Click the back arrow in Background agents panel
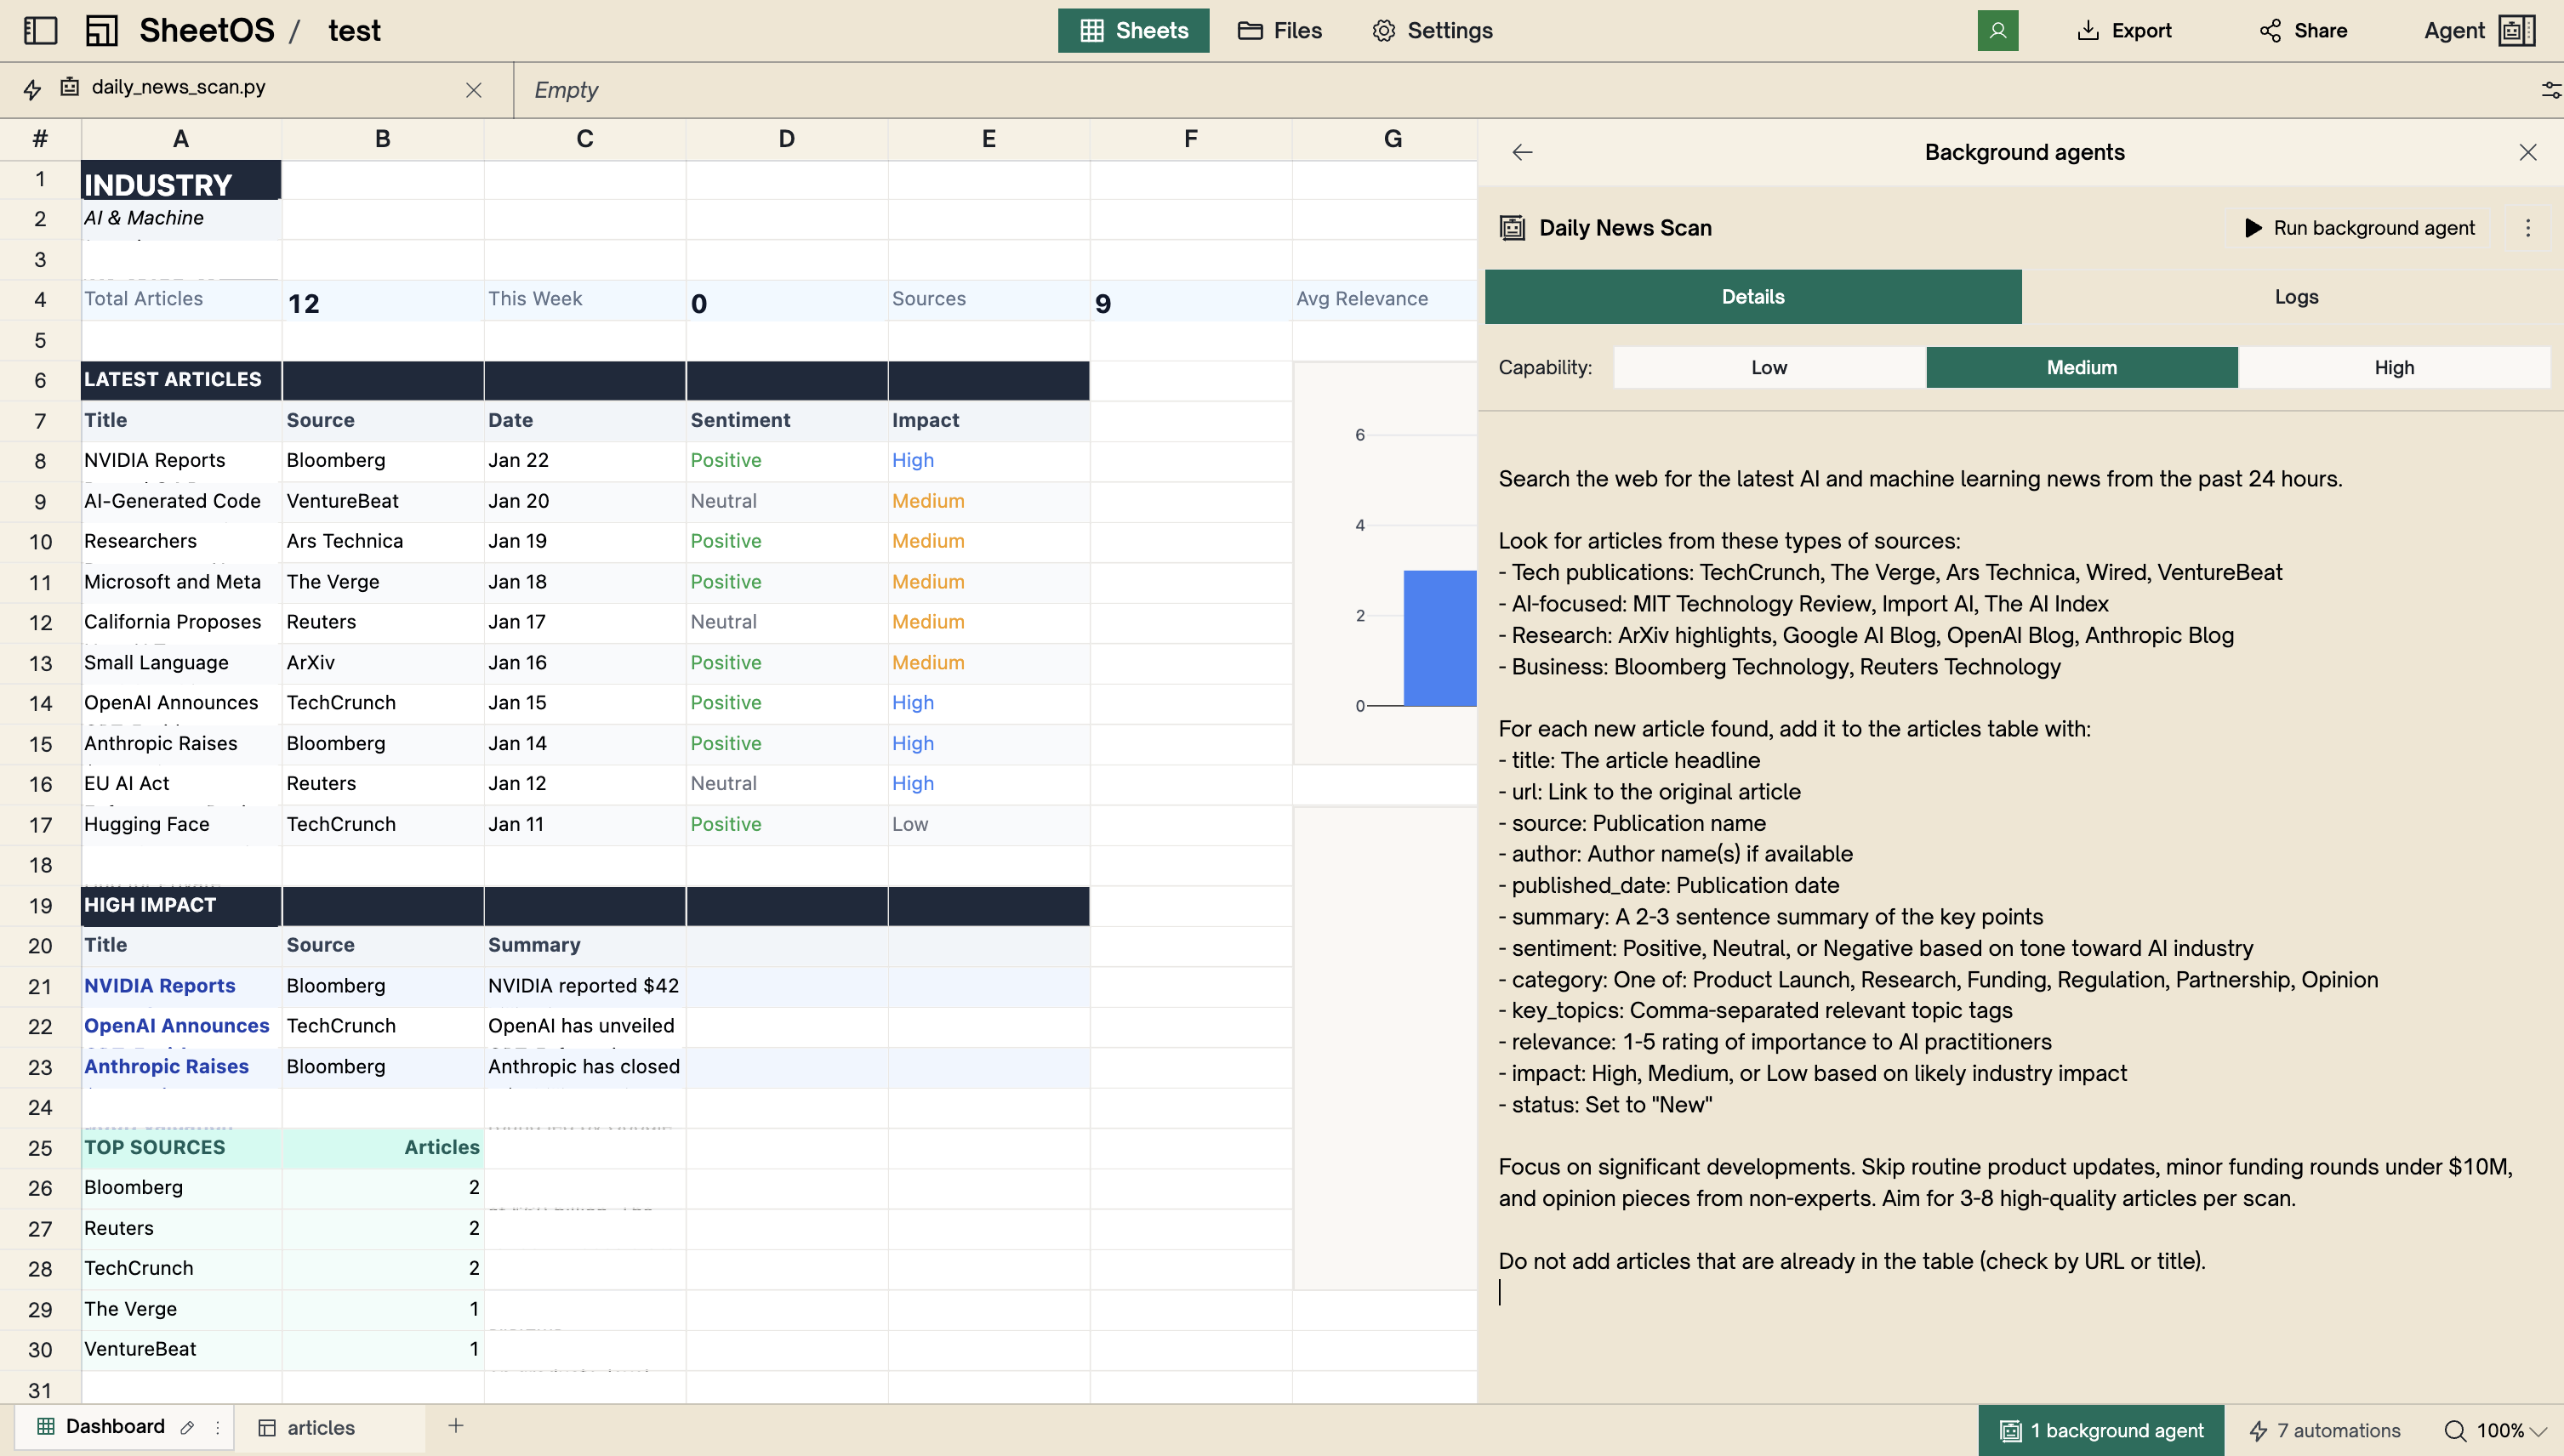This screenshot has height=1456, width=2564. point(1521,152)
